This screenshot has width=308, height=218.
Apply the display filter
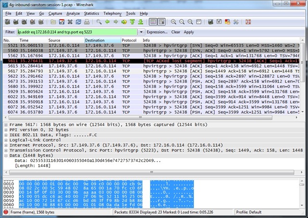[x=189, y=32]
